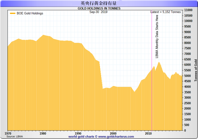The width and height of the screenshot is (198, 139).
Task: Click the 9000 y-axis label
Action: [188, 32]
